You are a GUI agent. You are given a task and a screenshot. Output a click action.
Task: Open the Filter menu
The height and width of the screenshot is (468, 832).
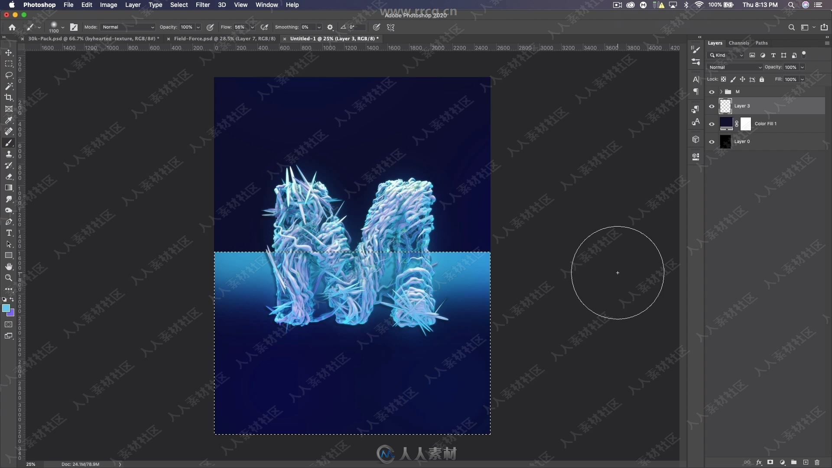pos(202,5)
